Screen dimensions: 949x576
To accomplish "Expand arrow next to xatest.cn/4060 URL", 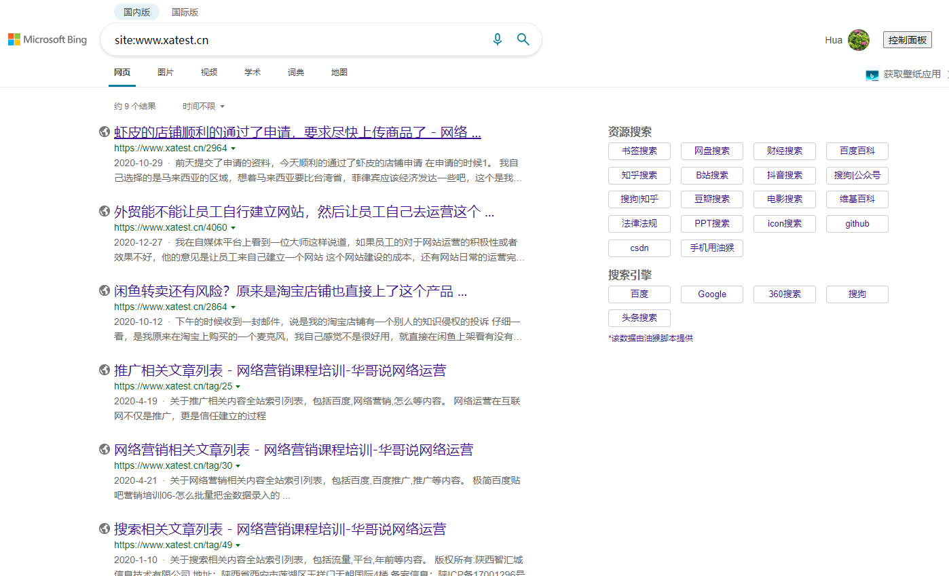I will tap(233, 227).
